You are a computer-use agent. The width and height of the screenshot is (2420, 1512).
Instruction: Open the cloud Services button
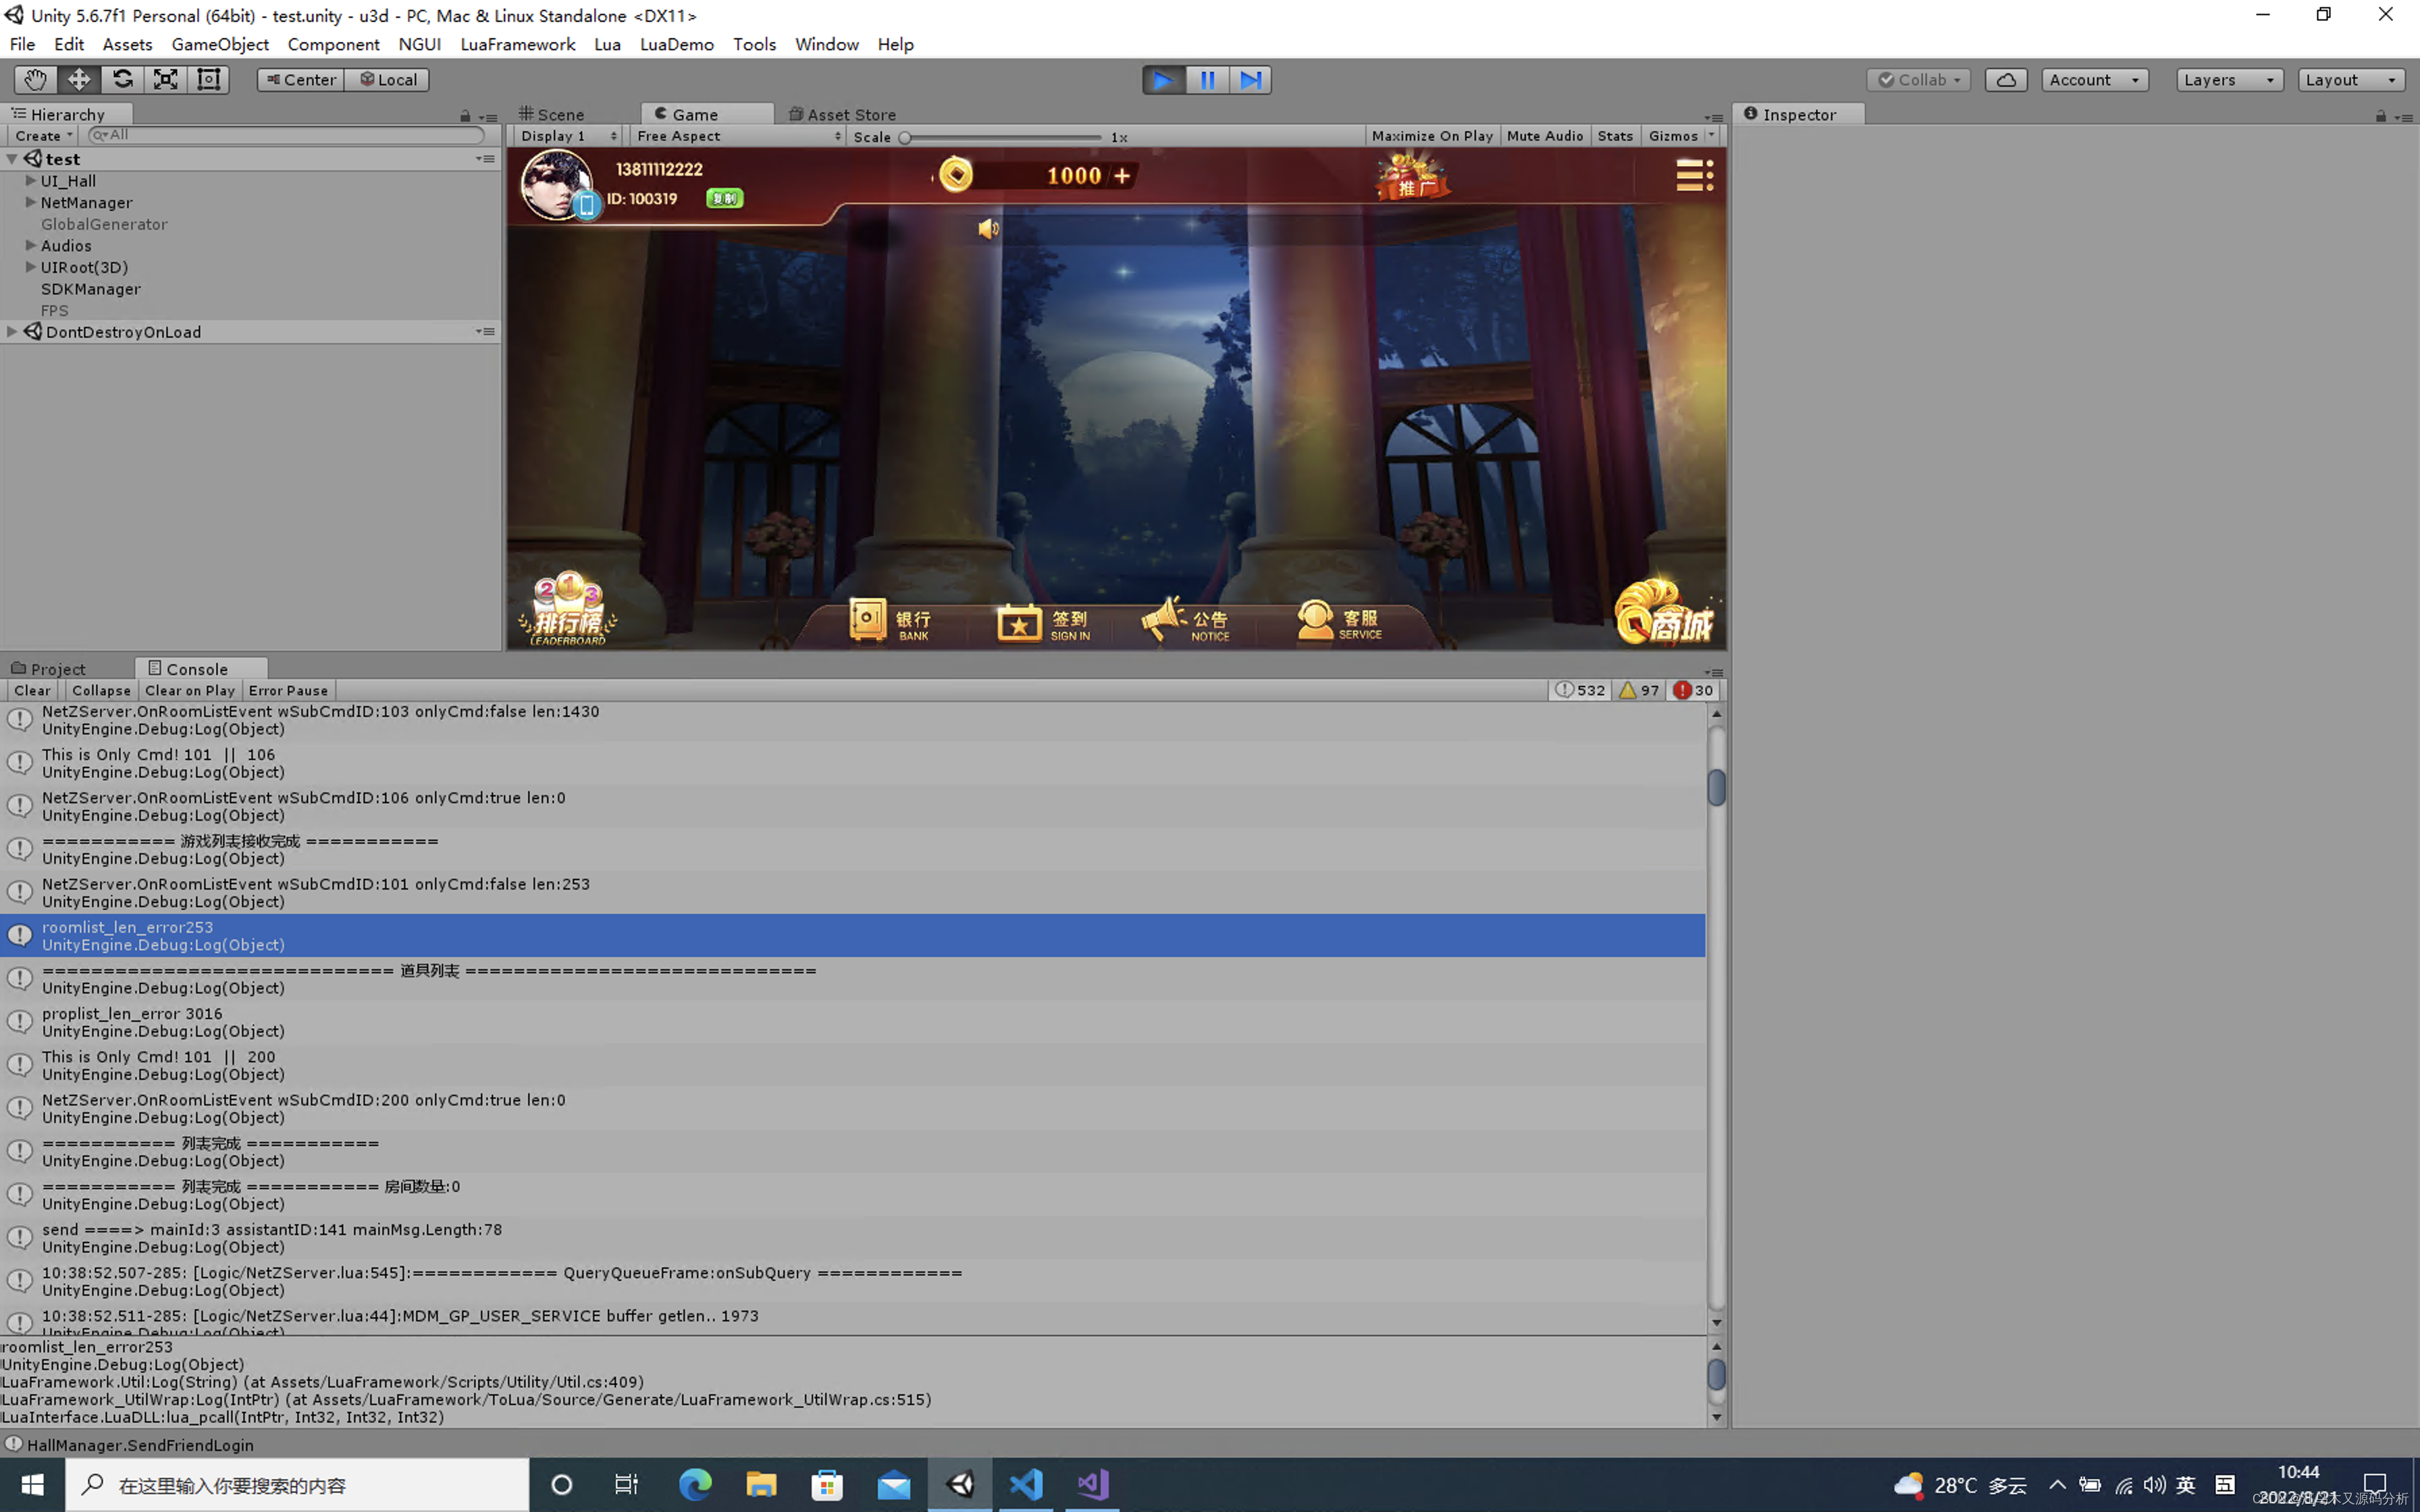[x=2006, y=80]
